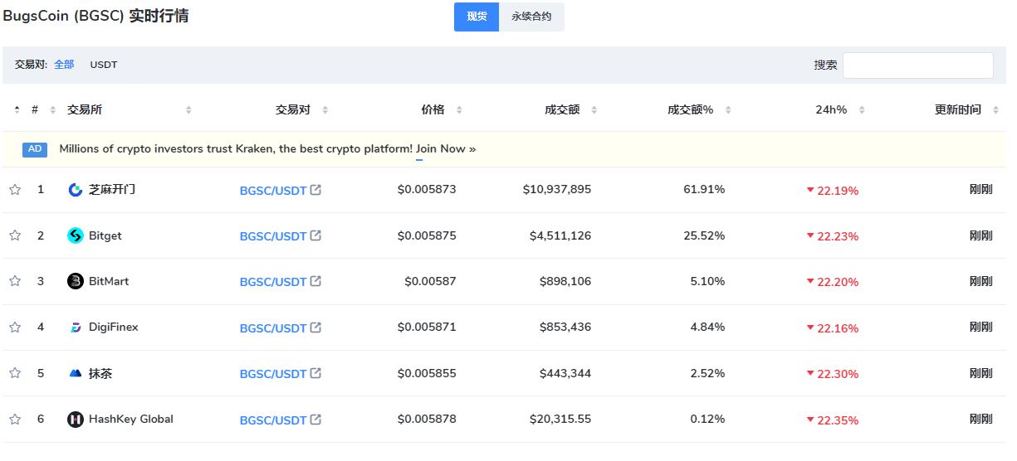
Task: Switch to the 永续合约 tab
Action: (531, 17)
